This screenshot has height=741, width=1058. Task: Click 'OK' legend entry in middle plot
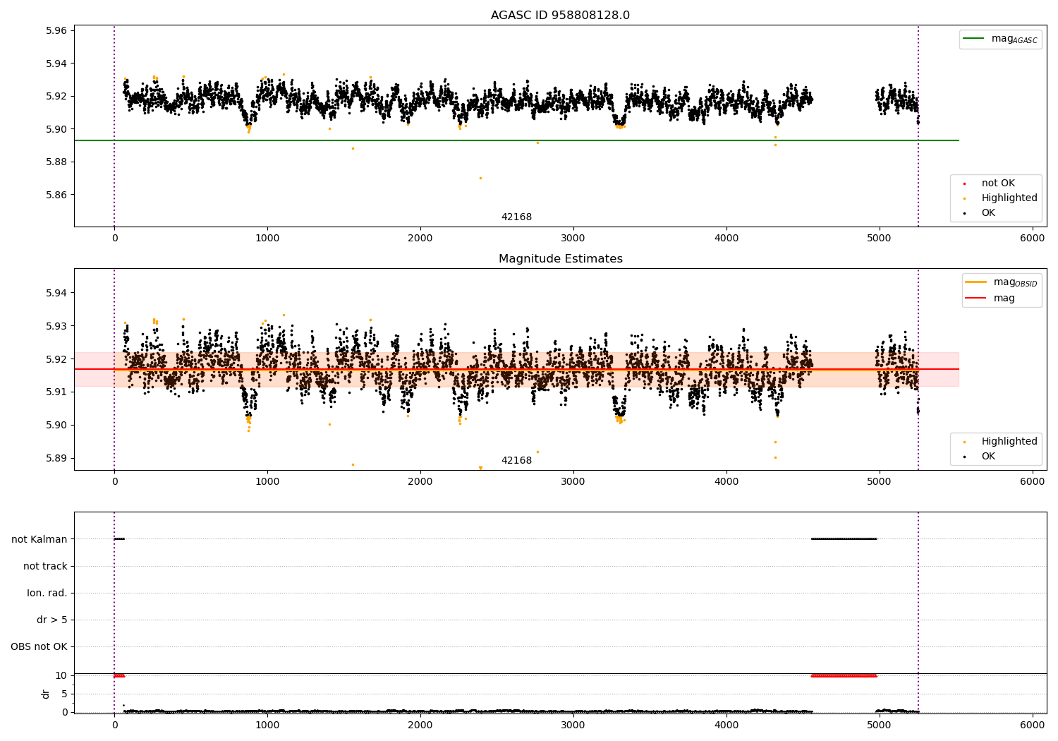pos(988,457)
